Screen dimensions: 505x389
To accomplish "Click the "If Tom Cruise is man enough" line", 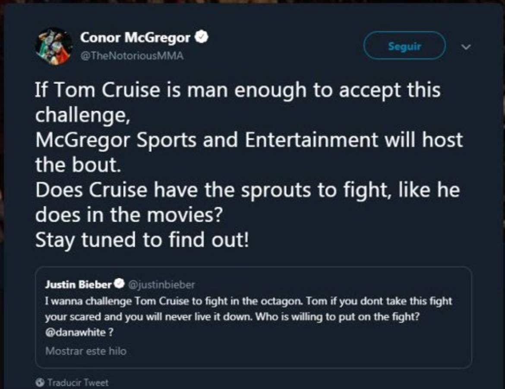I will (x=237, y=90).
